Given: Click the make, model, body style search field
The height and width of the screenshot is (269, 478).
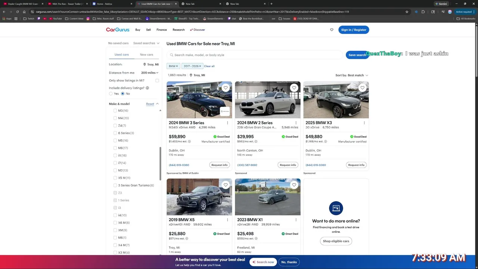Looking at the screenshot, I should (254, 55).
